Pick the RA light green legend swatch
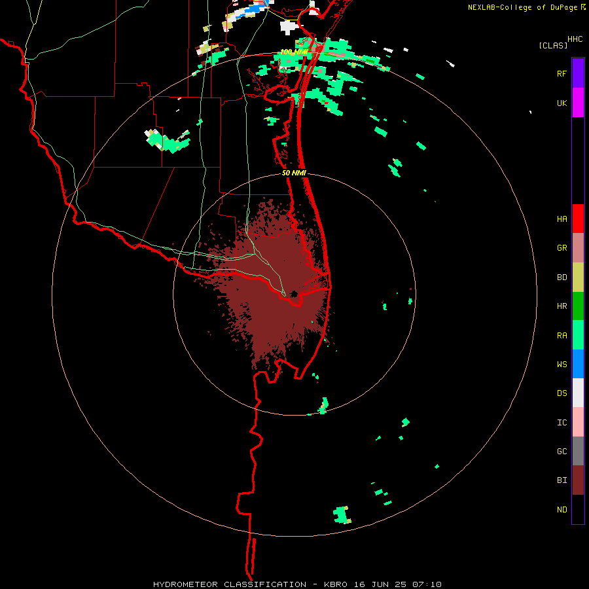 click(578, 335)
